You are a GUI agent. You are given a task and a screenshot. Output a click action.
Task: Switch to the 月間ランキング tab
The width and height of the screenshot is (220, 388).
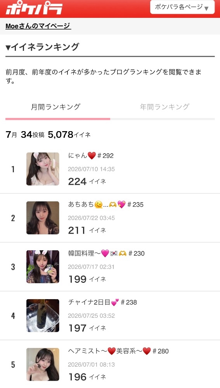[x=55, y=107]
